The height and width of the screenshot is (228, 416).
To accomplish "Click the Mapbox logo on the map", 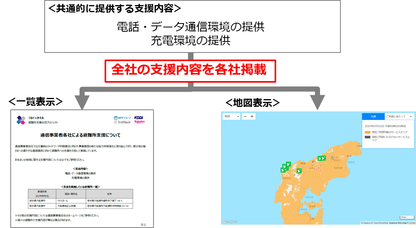I will tap(230, 221).
